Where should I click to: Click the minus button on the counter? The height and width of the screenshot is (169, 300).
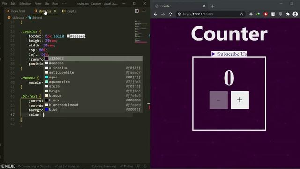tap(218, 100)
